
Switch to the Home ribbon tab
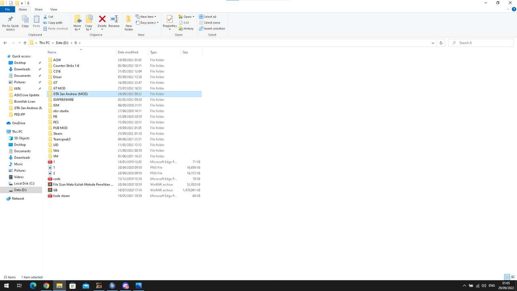tap(23, 9)
